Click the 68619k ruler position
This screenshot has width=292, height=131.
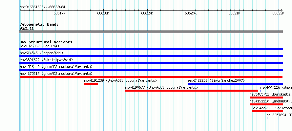(x=147, y=13)
